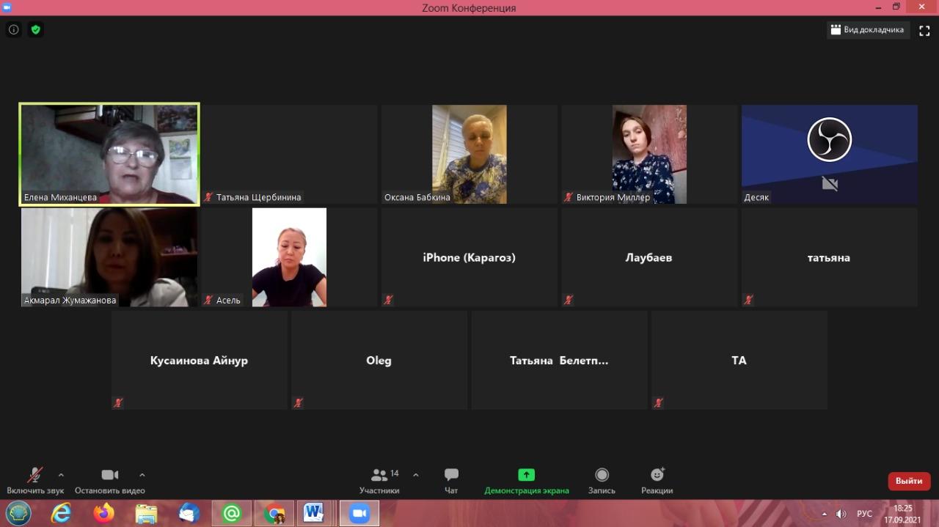Select Елена Миханцева video tile
This screenshot has width=939, height=527.
(x=109, y=154)
